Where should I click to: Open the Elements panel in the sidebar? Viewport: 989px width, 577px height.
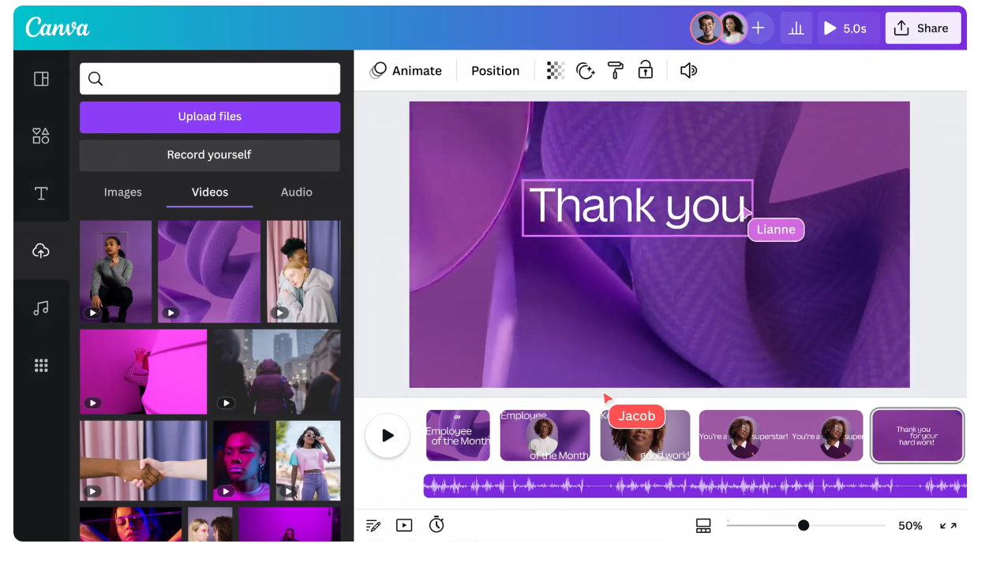pos(41,135)
